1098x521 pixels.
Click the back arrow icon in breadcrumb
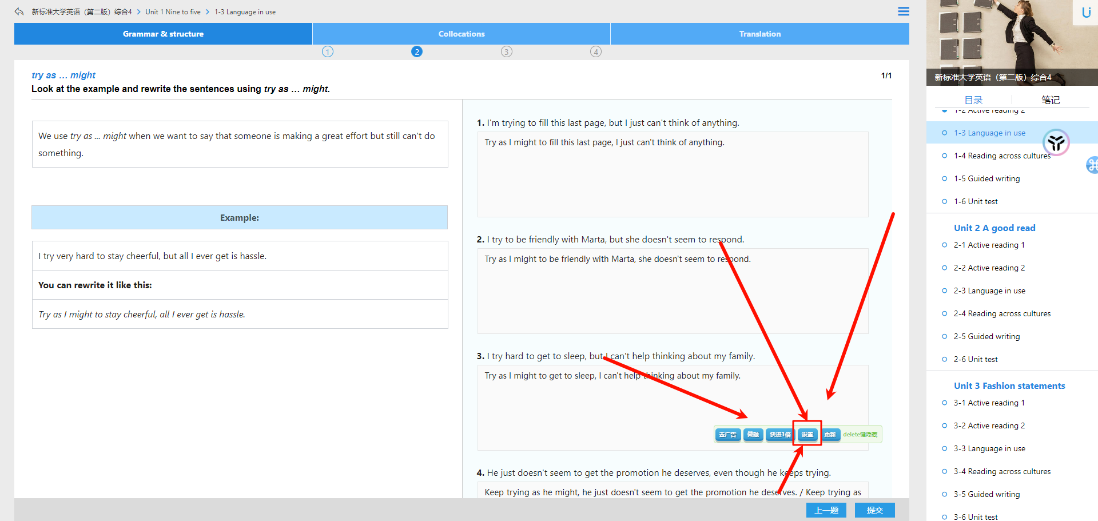19,11
